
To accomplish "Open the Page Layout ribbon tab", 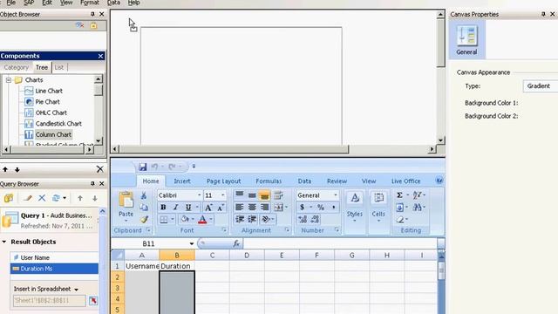I will pyautogui.click(x=223, y=181).
